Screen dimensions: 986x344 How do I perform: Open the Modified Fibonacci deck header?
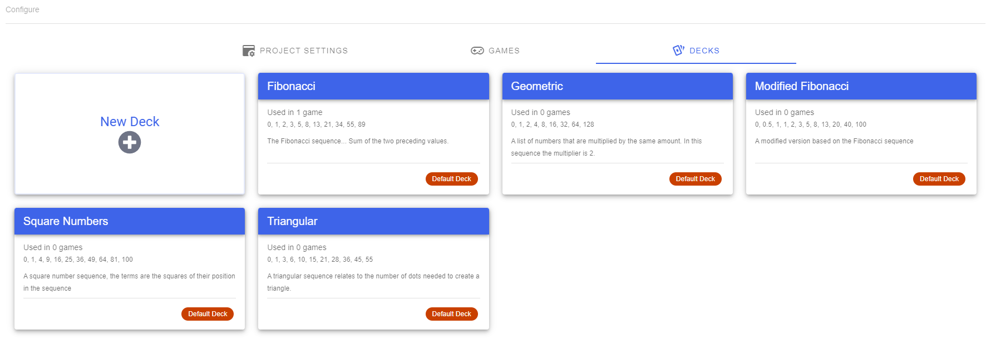(x=861, y=86)
